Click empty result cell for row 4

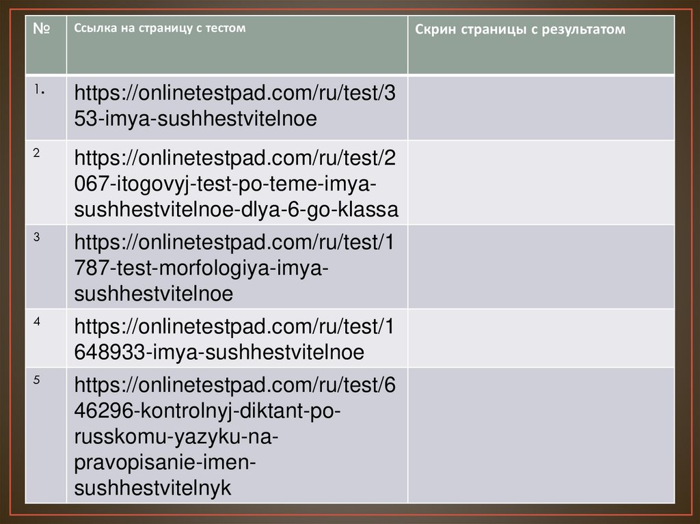pos(541,338)
